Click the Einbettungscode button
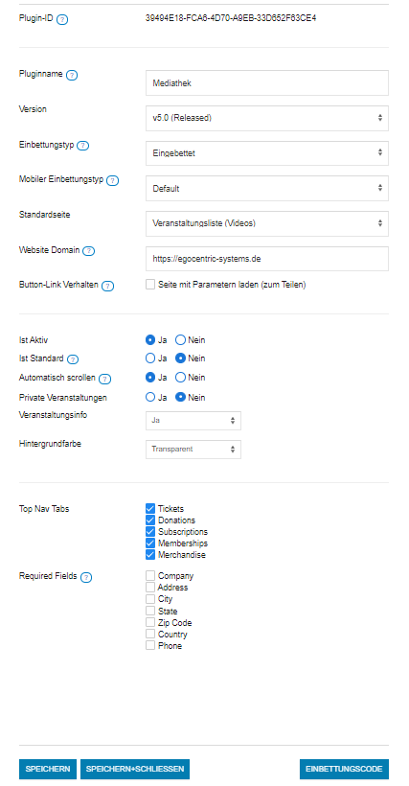Image resolution: width=409 pixels, height=786 pixels. tap(344, 769)
